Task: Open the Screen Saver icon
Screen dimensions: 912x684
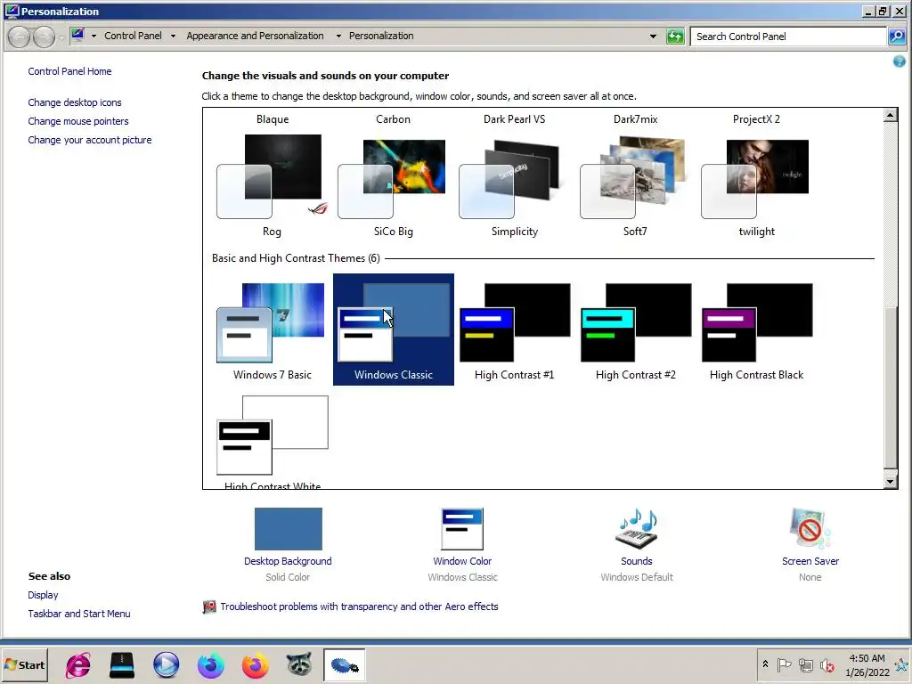Action: [x=810, y=529]
